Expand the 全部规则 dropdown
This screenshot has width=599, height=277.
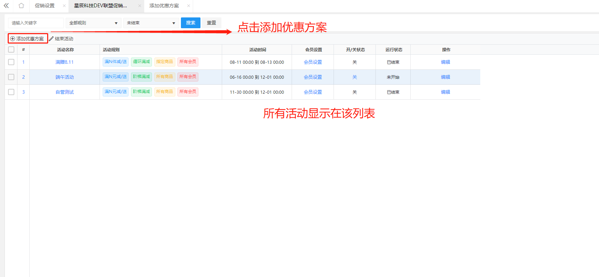point(93,23)
